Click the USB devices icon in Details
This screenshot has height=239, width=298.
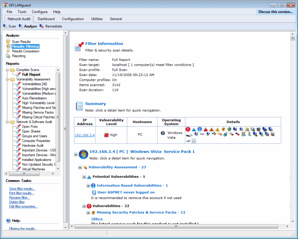(x=214, y=134)
